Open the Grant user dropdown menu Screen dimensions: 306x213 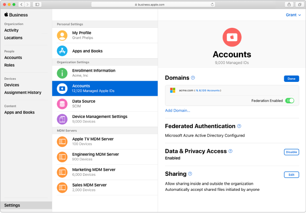coord(293,15)
